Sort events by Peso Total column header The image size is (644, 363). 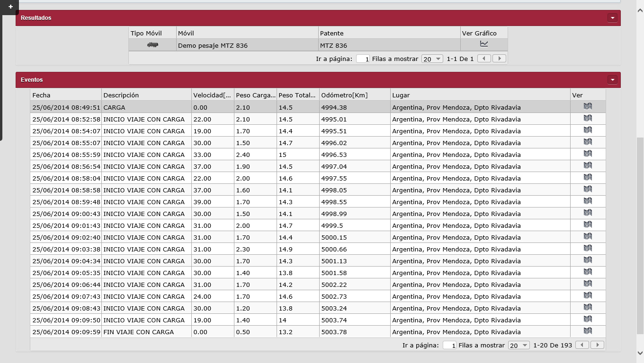click(298, 95)
